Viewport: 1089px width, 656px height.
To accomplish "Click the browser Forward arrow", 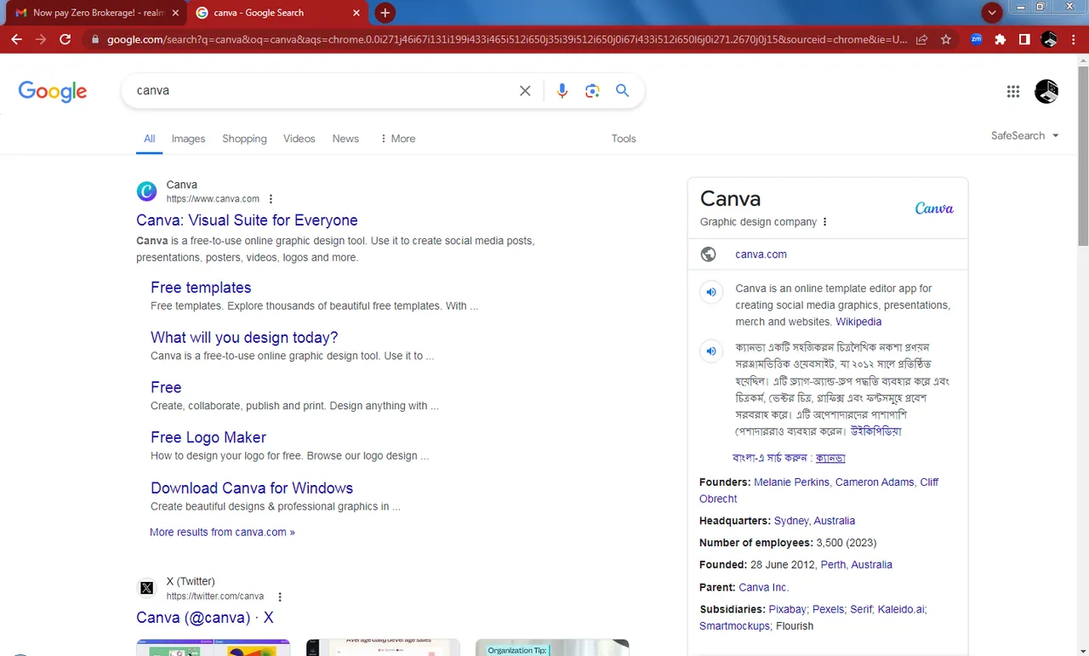I will [x=41, y=39].
